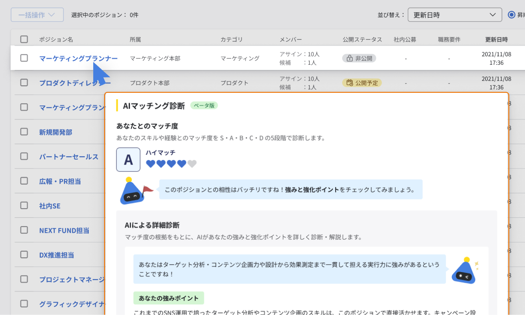This screenshot has height=315, width=525.
Task: Click the 非公開 status badge with lock icon
Action: 359,58
